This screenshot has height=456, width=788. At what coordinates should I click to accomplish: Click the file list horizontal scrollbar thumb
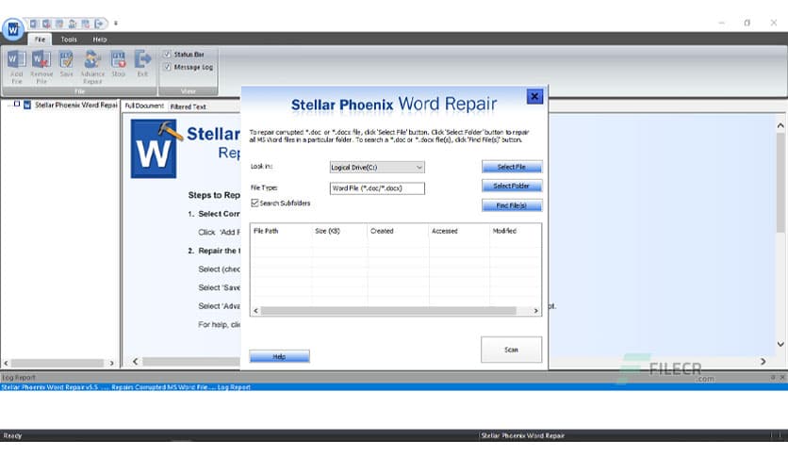388,311
